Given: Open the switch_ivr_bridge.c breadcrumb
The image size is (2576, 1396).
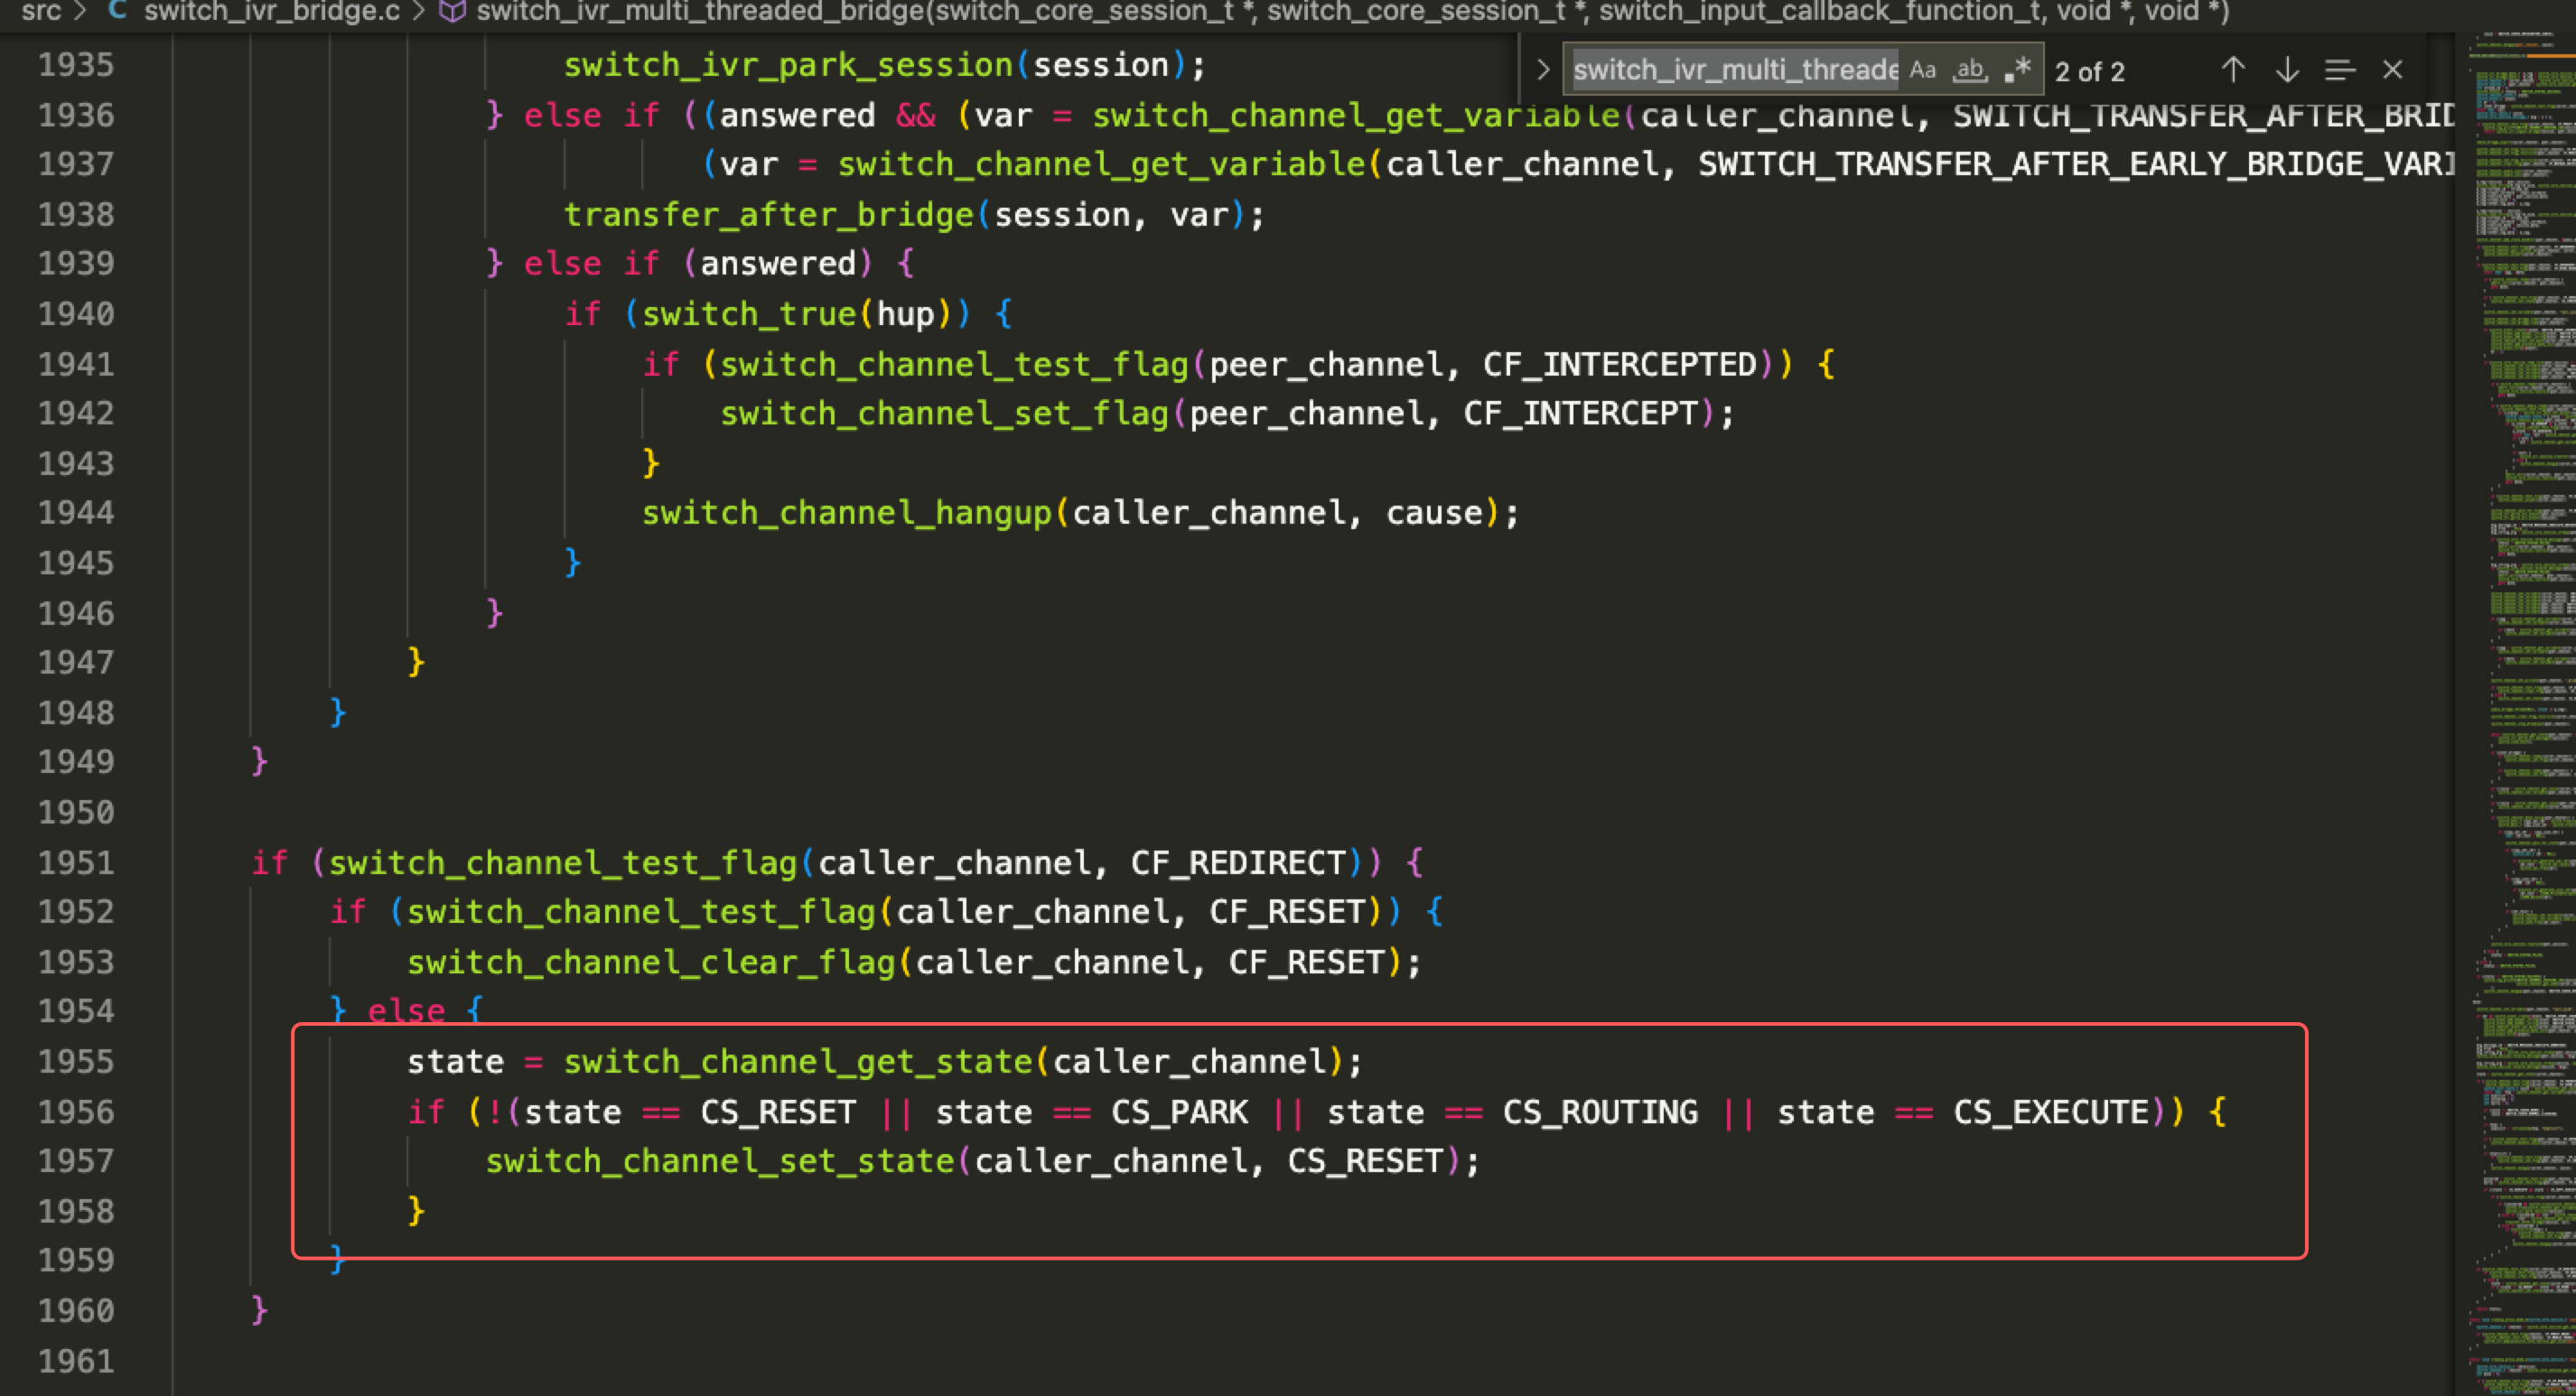Looking at the screenshot, I should click(x=271, y=11).
